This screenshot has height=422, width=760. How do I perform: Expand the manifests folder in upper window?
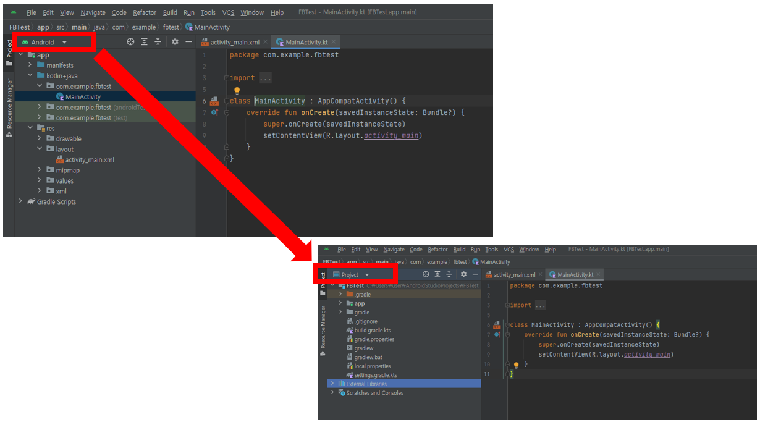coord(30,65)
